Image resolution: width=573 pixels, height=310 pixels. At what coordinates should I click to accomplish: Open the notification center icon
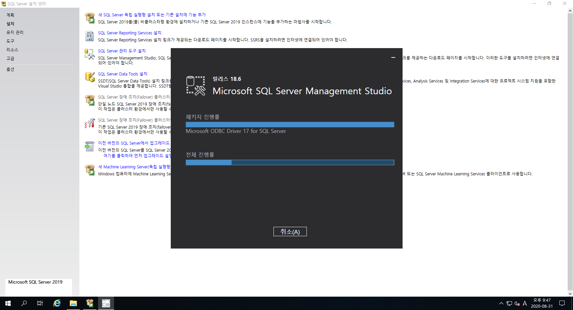tap(562, 303)
